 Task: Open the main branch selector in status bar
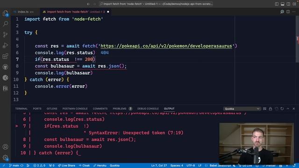(14, 166)
